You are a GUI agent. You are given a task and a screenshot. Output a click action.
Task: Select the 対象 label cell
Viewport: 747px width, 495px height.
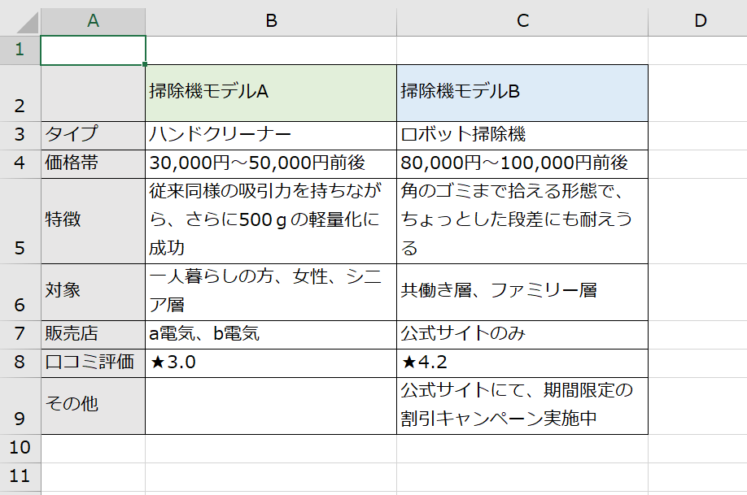pos(94,292)
